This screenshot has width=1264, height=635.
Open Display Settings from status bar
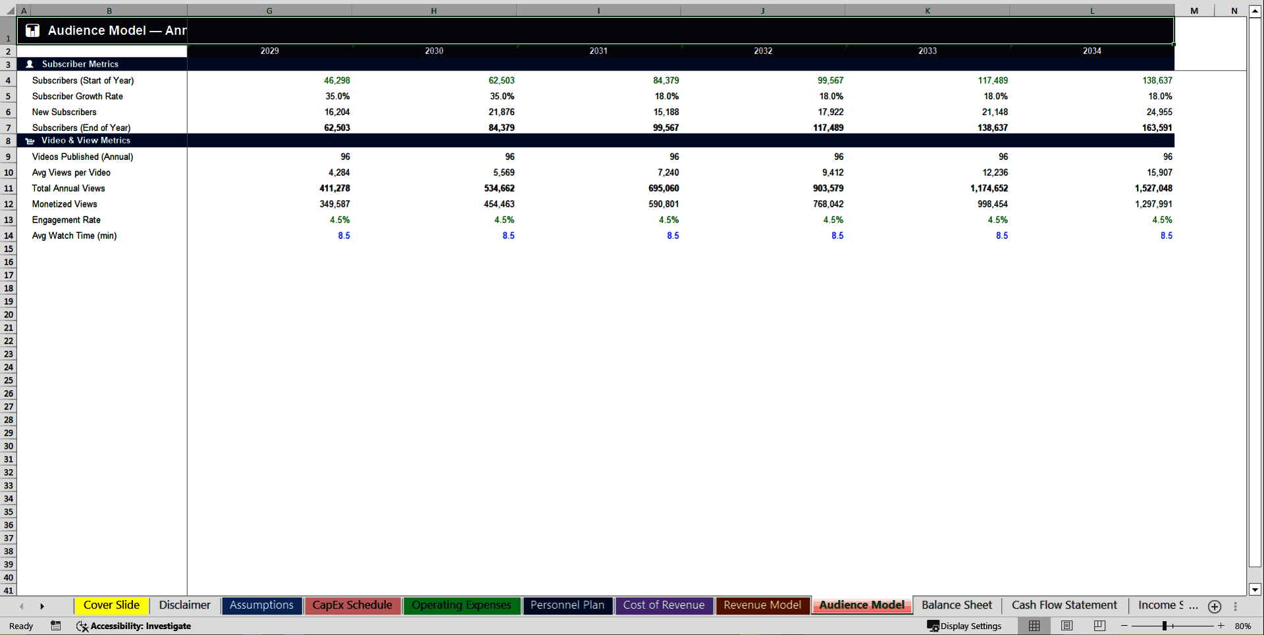(964, 626)
